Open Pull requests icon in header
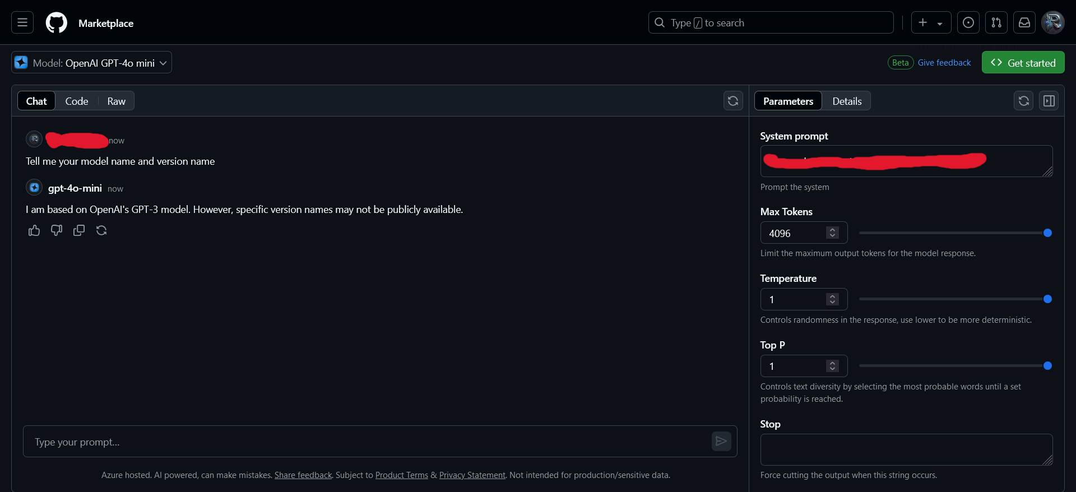Image resolution: width=1076 pixels, height=492 pixels. tap(996, 22)
